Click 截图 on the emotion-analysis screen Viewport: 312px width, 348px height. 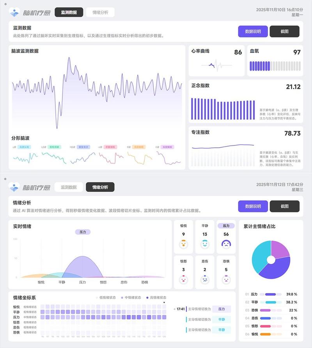click(284, 206)
